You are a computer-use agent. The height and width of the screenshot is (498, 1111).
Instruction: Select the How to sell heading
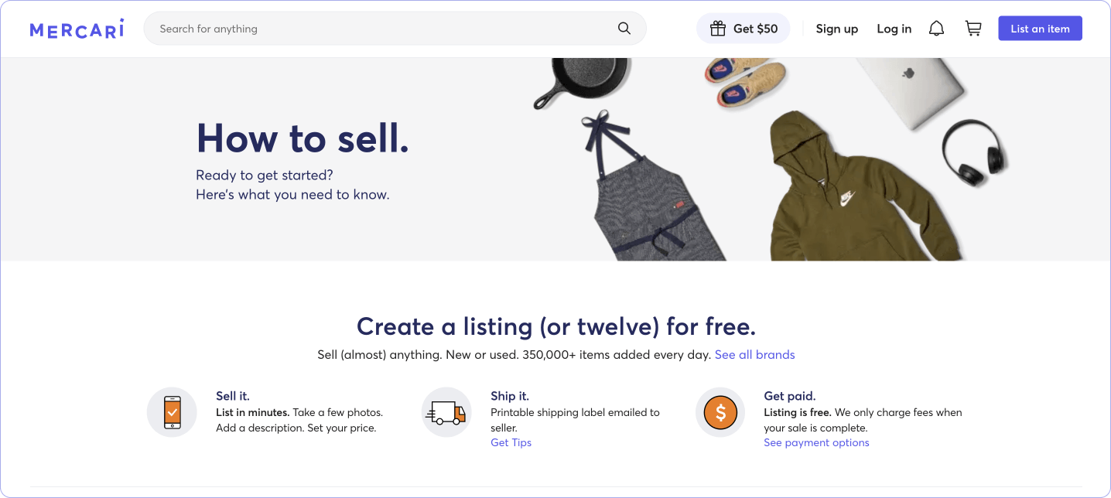pos(302,139)
